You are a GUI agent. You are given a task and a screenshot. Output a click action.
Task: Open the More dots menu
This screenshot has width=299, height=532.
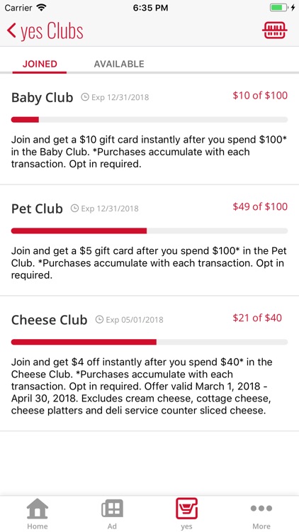pyautogui.click(x=261, y=509)
